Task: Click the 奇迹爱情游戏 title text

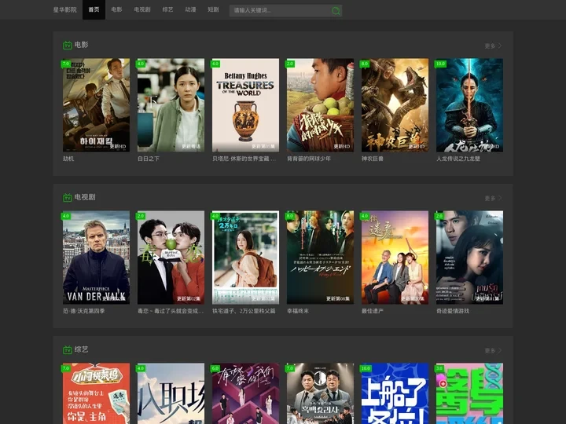Action: [453, 311]
